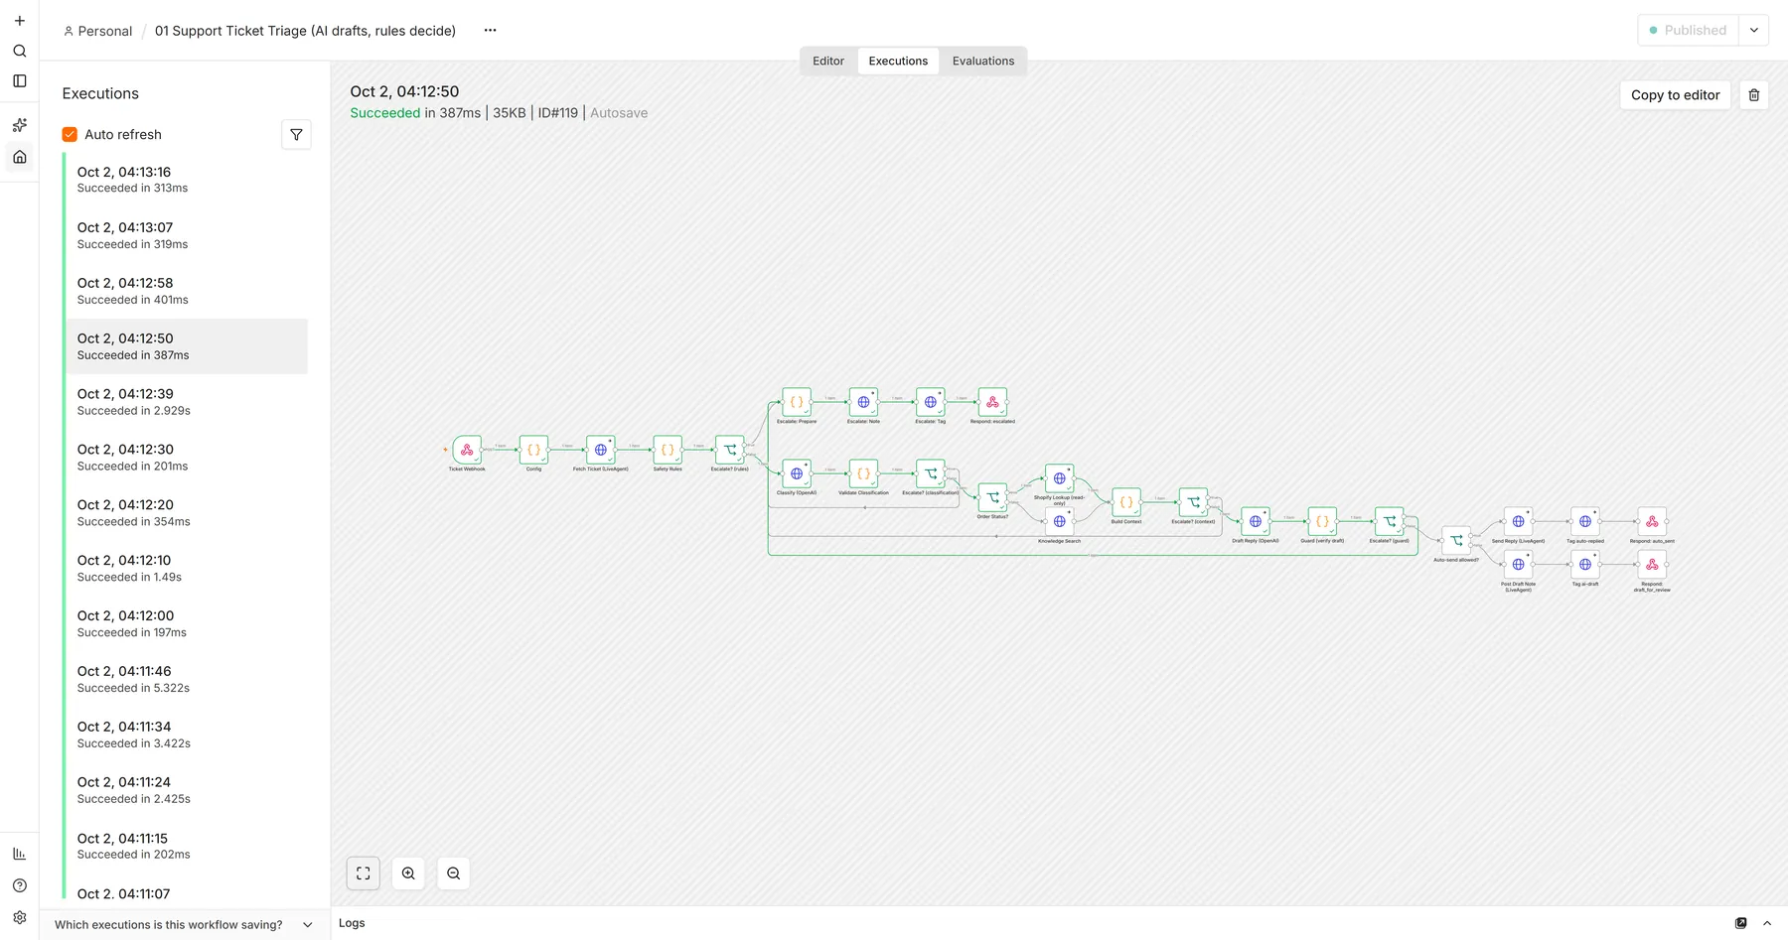Select the Tag auto-replied node
The image size is (1788, 940).
[1585, 521]
